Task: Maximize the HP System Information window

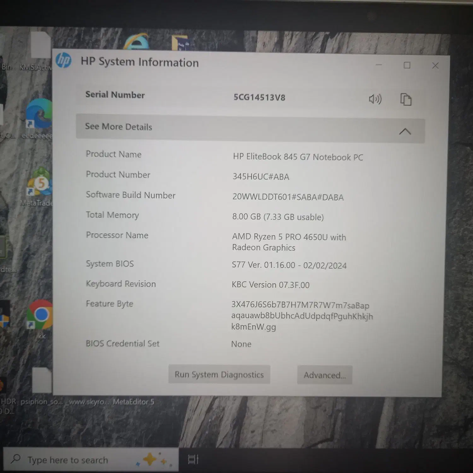Action: coord(407,65)
